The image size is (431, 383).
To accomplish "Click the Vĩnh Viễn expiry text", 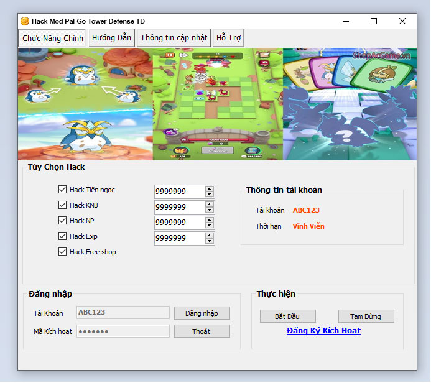I will pyautogui.click(x=308, y=226).
